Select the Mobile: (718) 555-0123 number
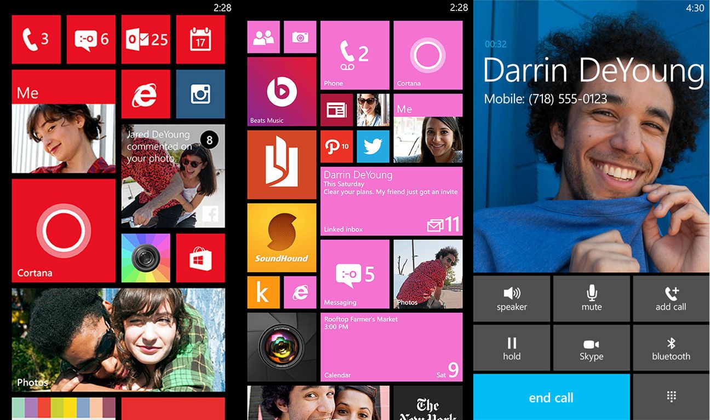The width and height of the screenshot is (710, 420). pyautogui.click(x=546, y=99)
